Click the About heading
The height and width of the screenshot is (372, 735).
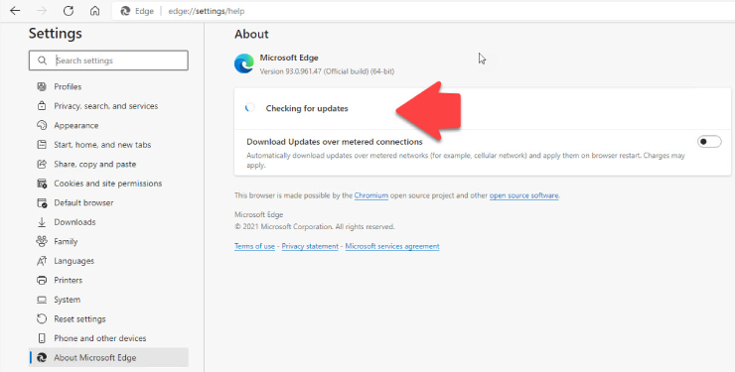coord(251,34)
